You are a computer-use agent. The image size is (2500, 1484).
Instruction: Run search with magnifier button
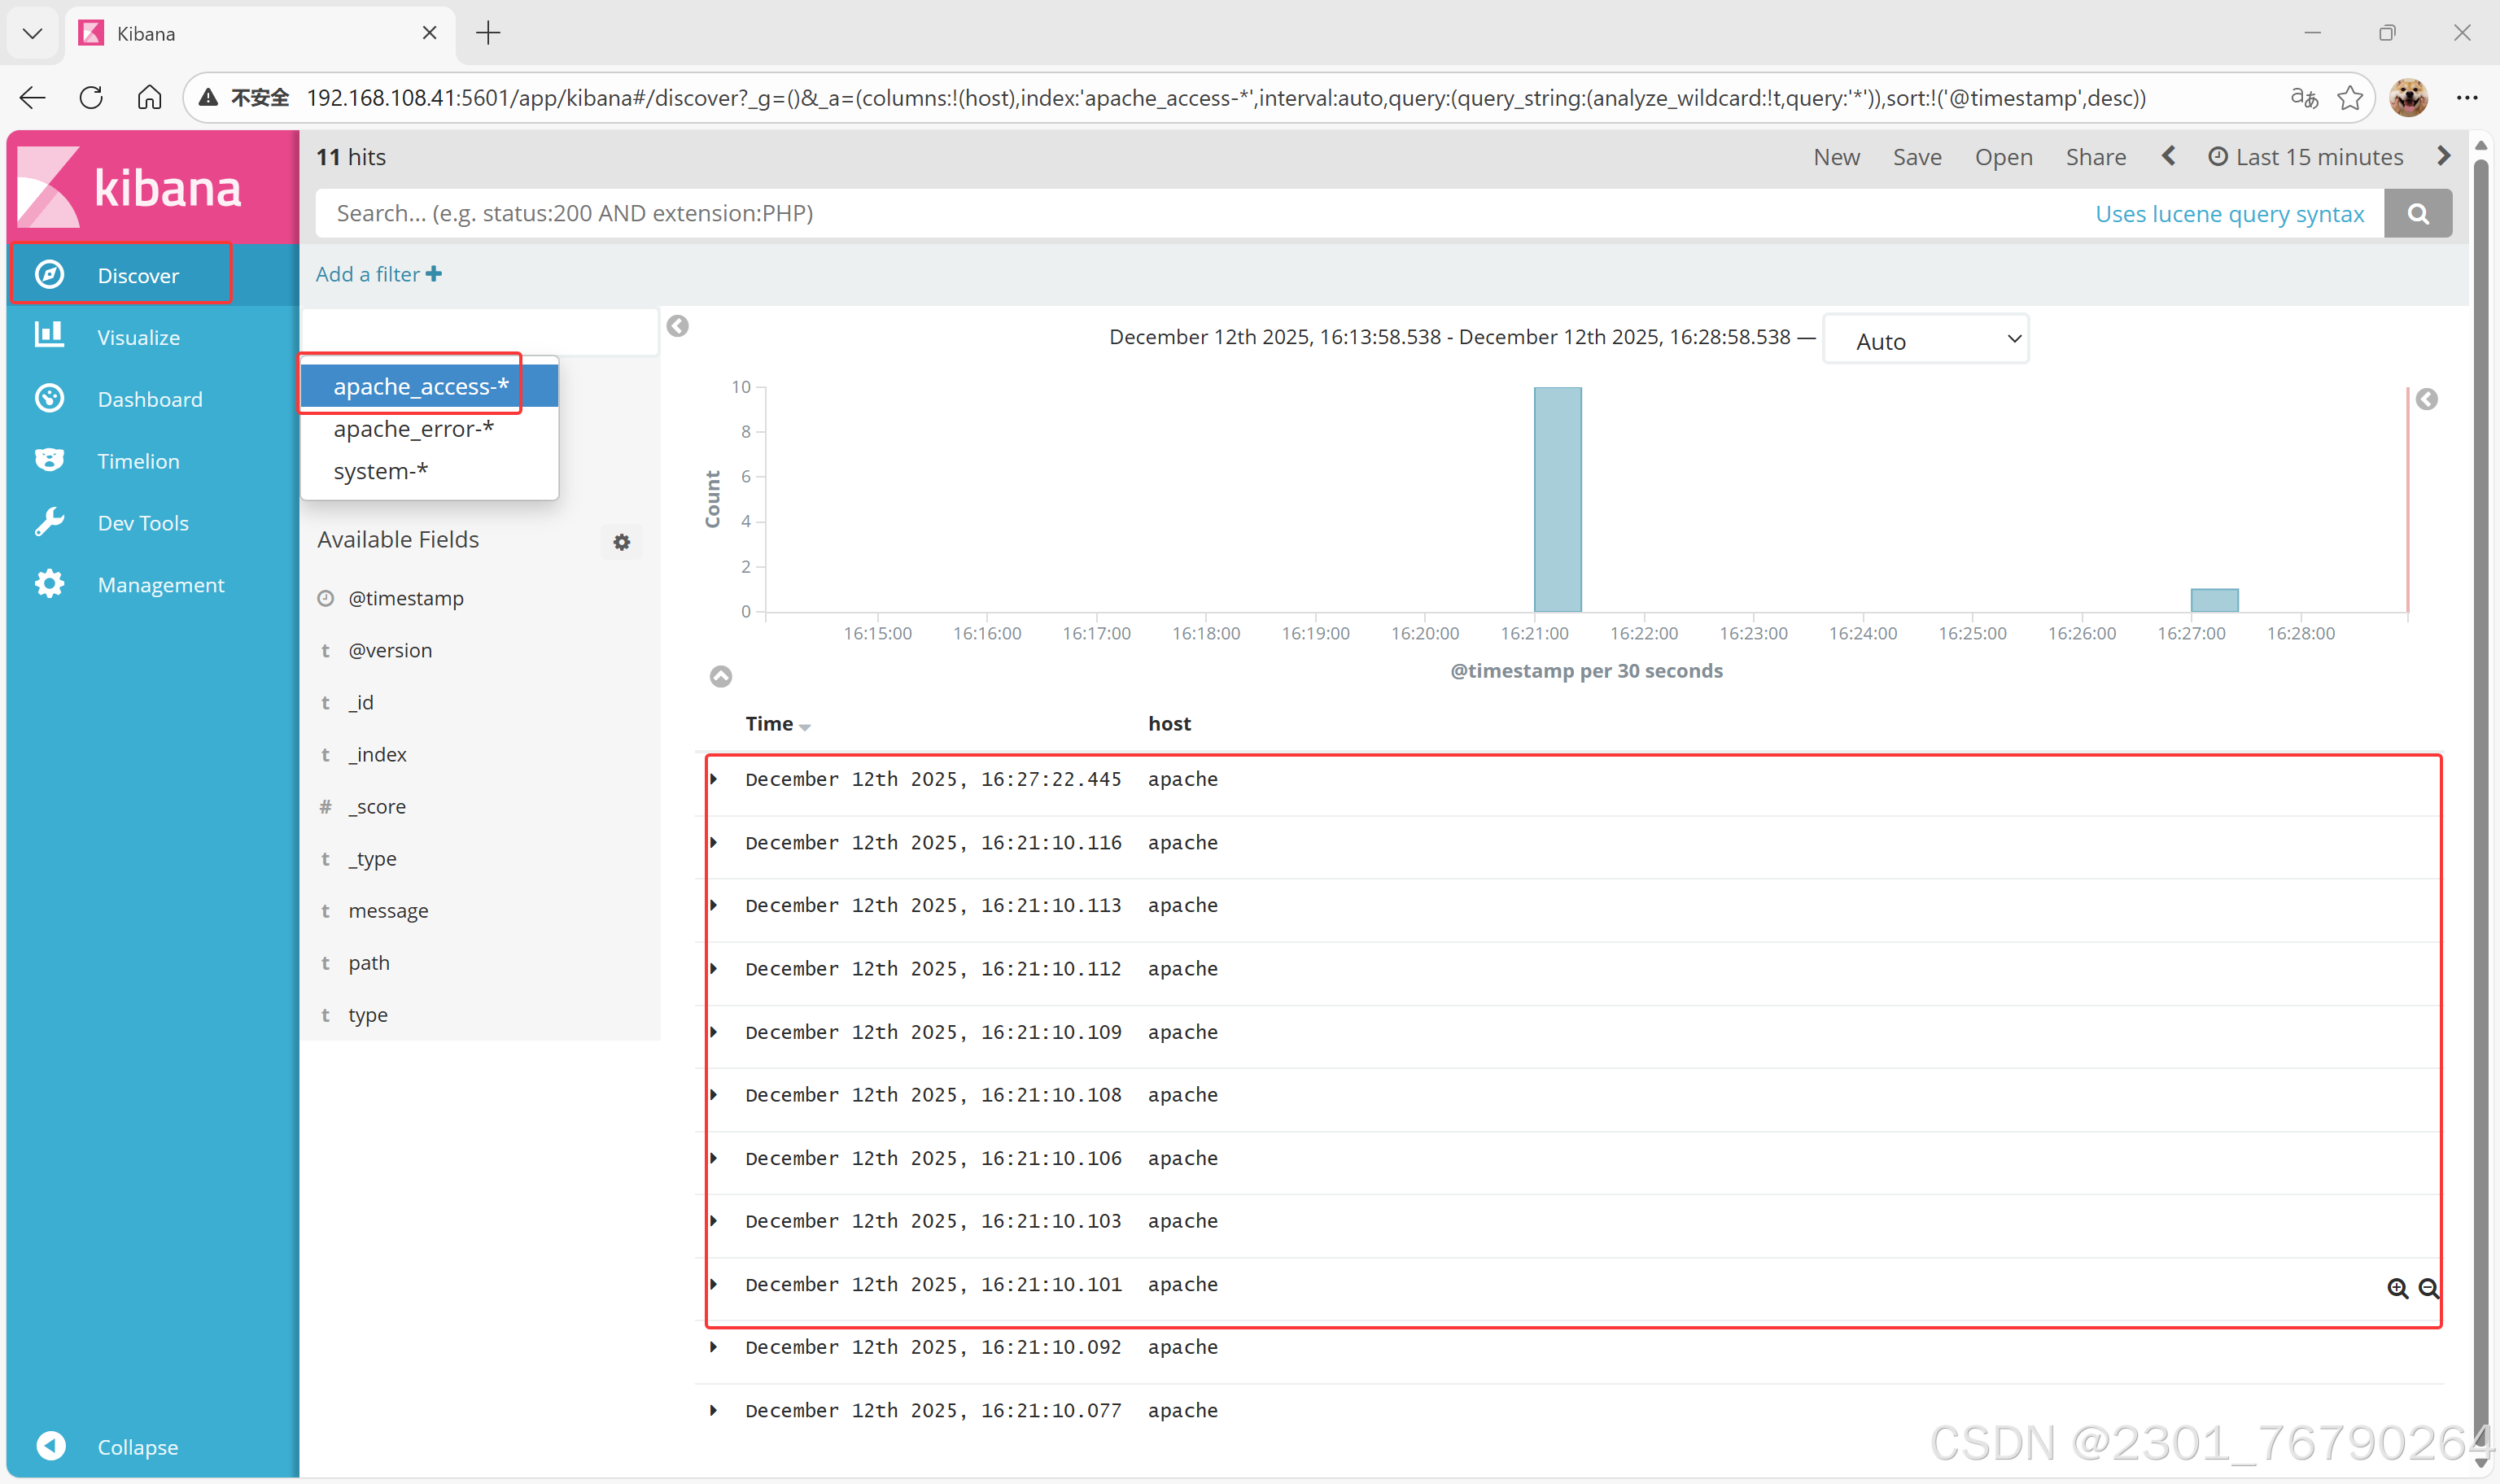click(x=2418, y=213)
